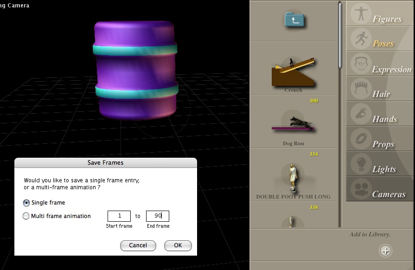The height and width of the screenshot is (270, 415).
Task: Choose the Hands category icon
Action: click(x=361, y=114)
